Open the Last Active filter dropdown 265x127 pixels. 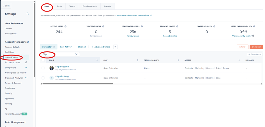coord(66,47)
